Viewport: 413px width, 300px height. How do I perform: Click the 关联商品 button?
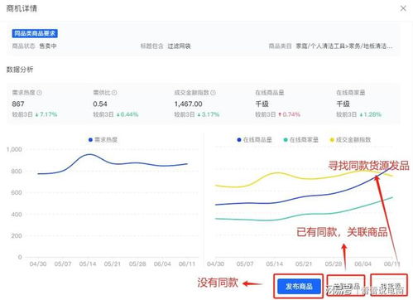tap(346, 286)
